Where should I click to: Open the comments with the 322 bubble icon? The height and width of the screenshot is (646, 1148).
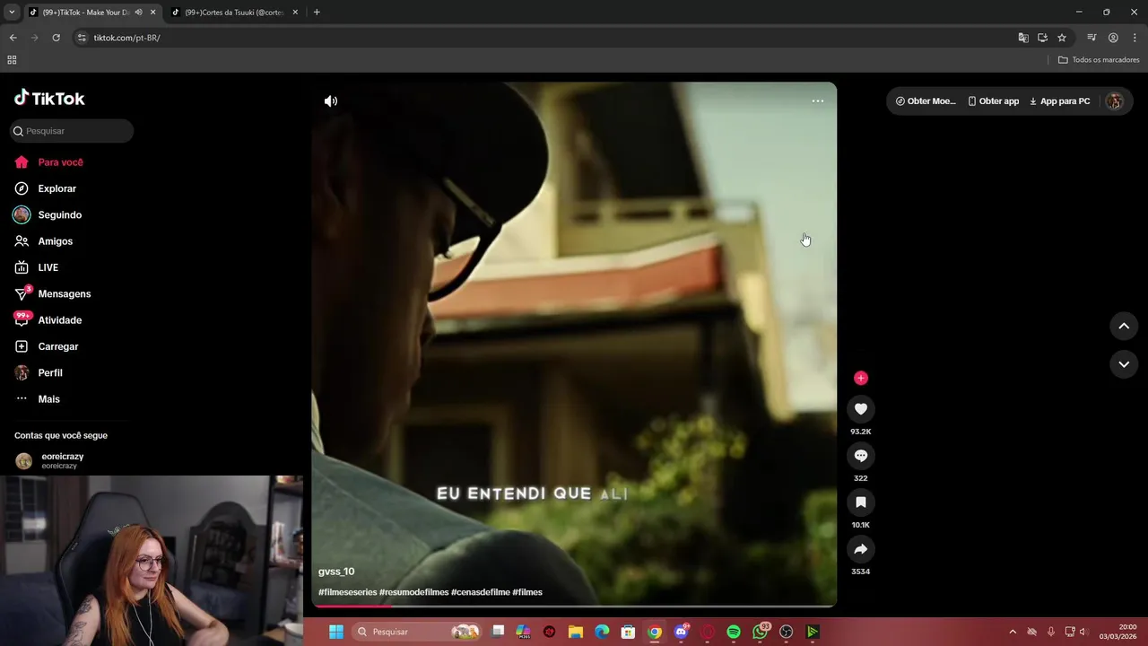point(860,456)
